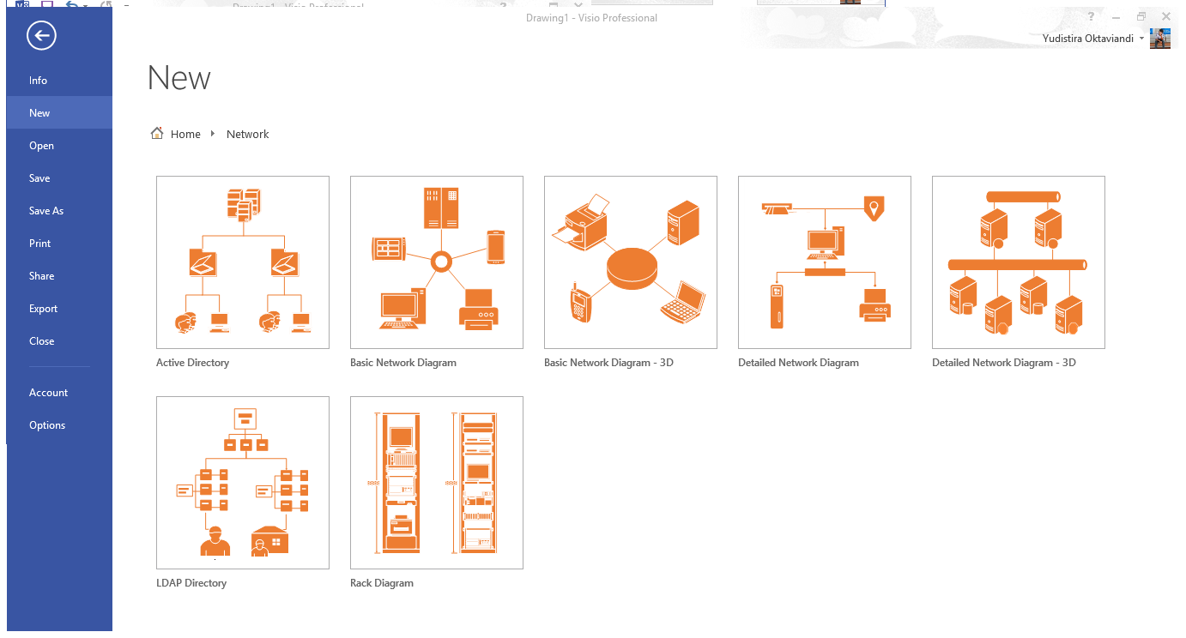This screenshot has height=638, width=1186.
Task: Switch to the Open page
Action: [41, 145]
